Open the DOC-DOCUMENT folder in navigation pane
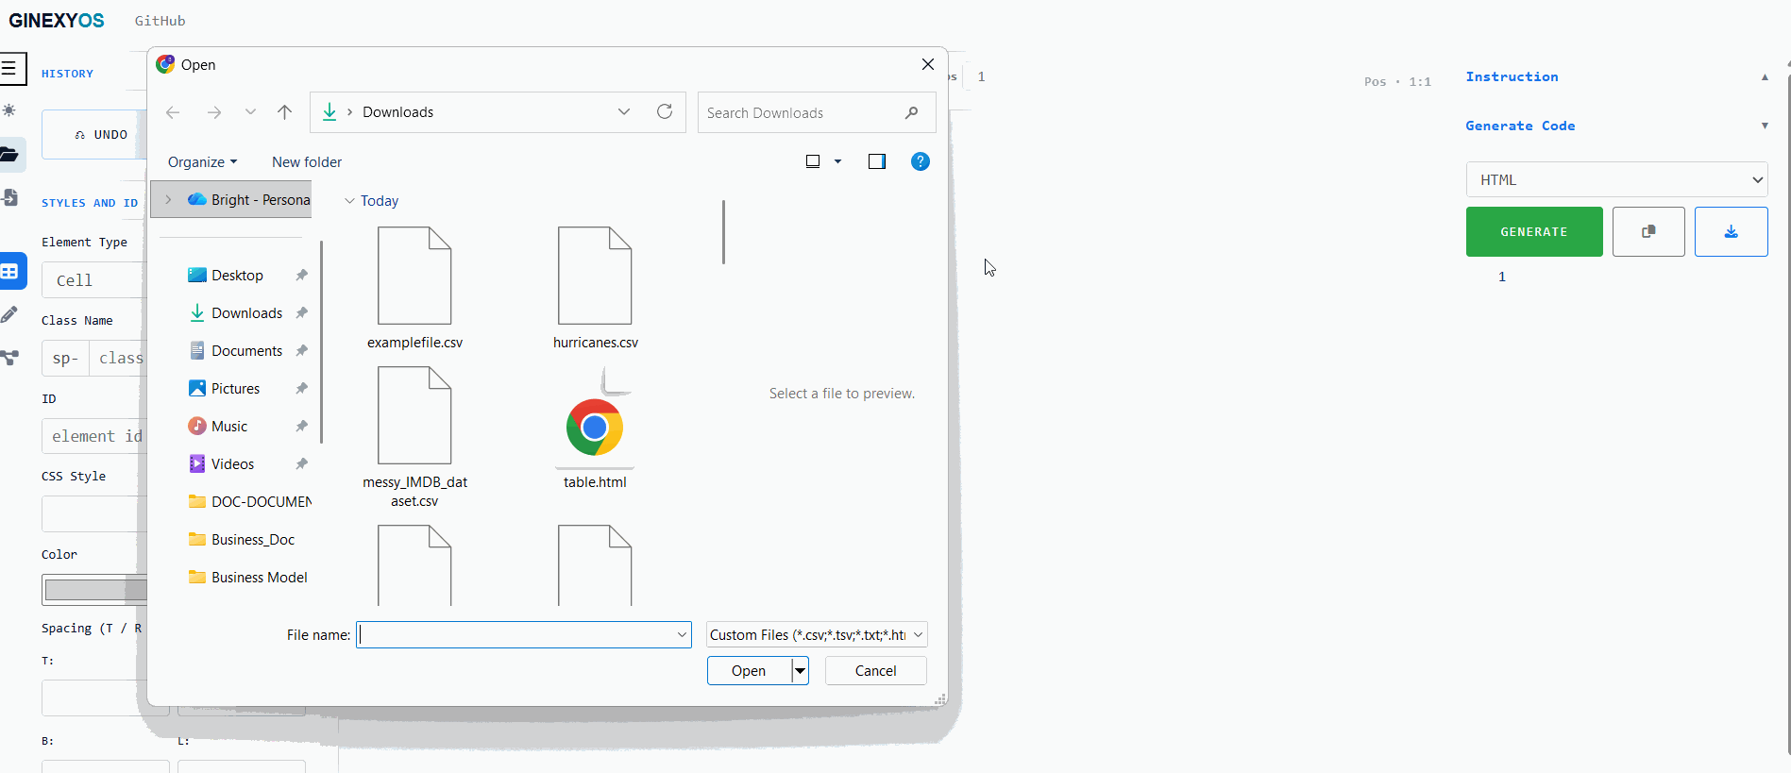 click(250, 502)
